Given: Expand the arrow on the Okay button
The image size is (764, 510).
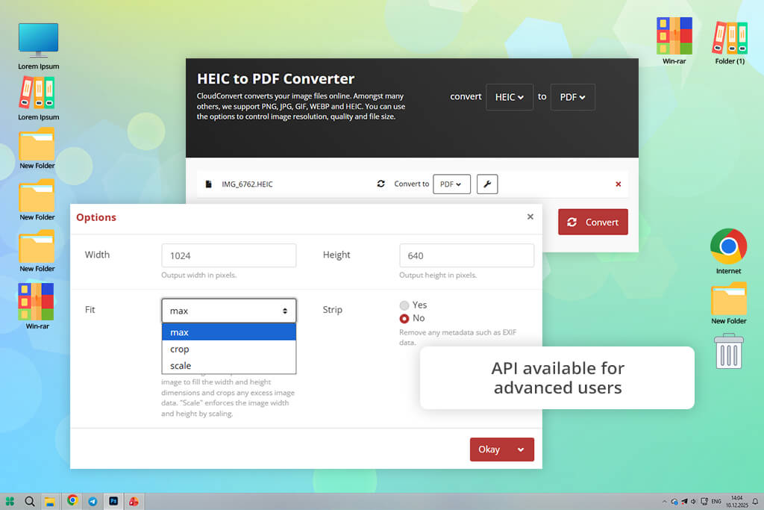Looking at the screenshot, I should click(521, 450).
